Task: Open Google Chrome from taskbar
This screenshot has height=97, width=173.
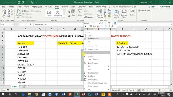Action: pos(36,94)
